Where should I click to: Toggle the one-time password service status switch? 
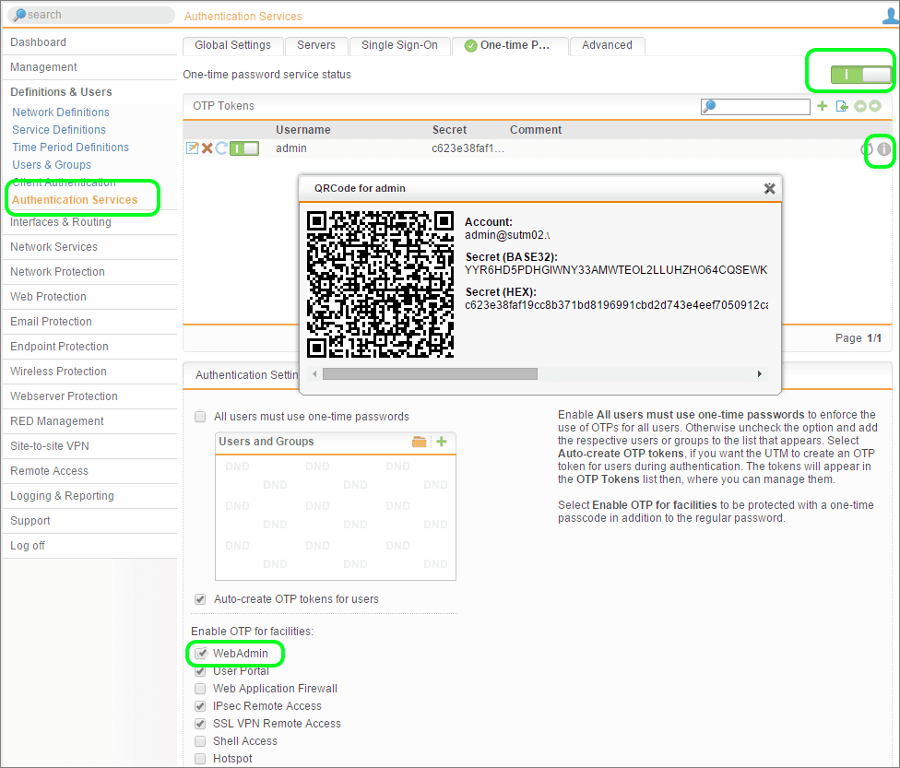860,75
